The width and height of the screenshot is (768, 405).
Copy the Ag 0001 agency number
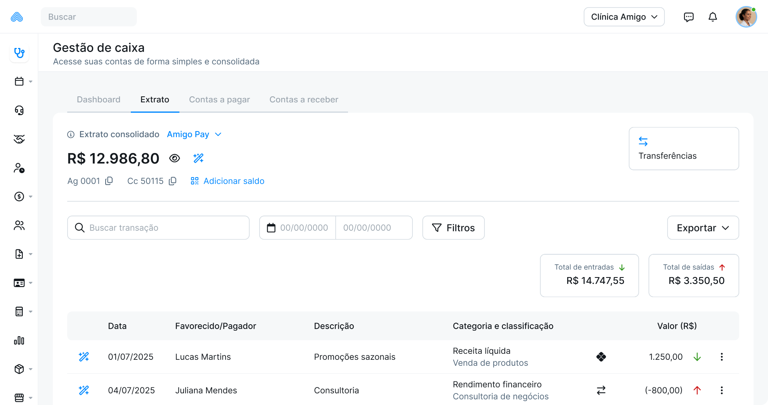pyautogui.click(x=109, y=181)
